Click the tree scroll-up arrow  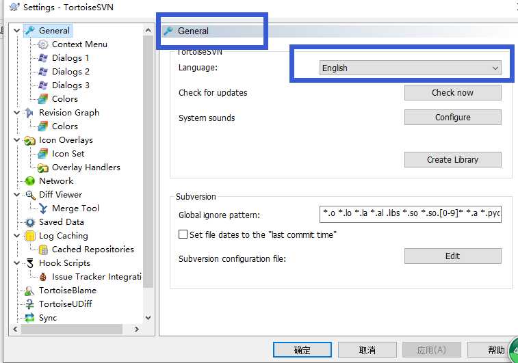tap(148, 30)
